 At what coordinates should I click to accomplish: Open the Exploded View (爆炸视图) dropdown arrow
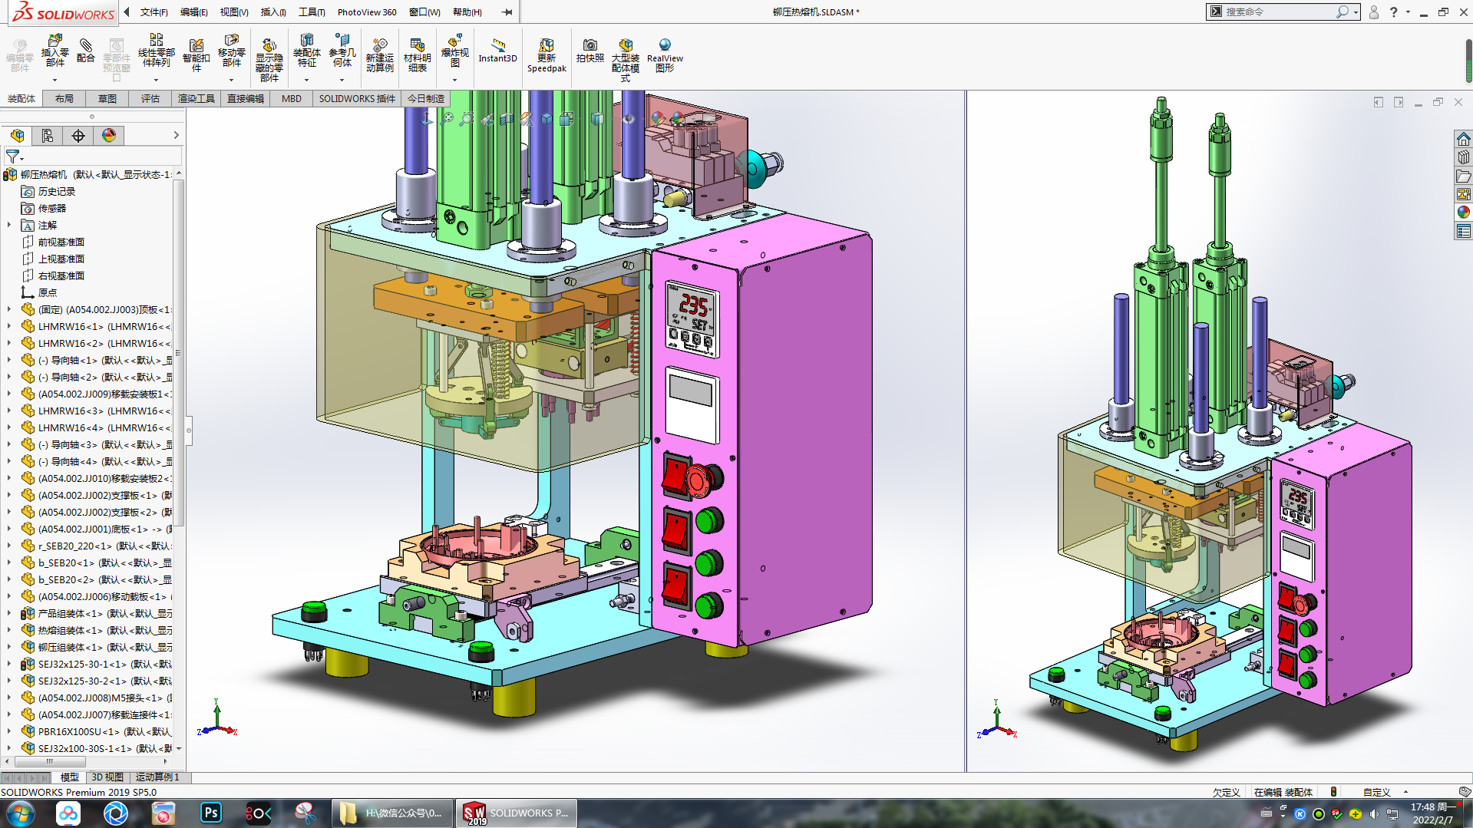click(x=454, y=80)
